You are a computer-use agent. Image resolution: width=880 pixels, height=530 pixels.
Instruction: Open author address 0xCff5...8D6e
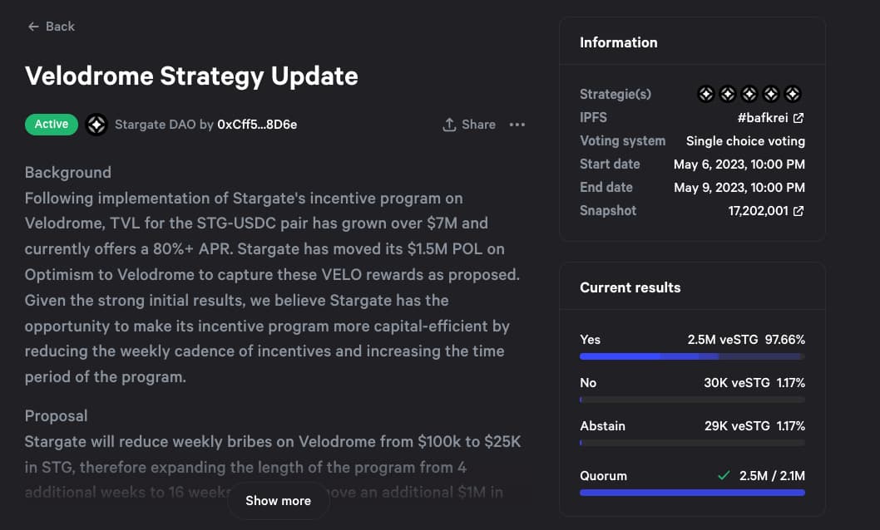click(257, 125)
